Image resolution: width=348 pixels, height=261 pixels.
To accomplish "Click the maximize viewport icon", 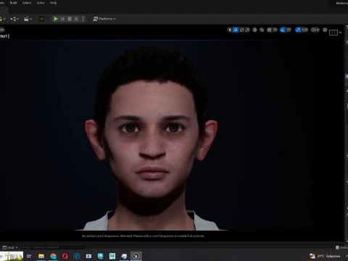I will [x=325, y=30].
